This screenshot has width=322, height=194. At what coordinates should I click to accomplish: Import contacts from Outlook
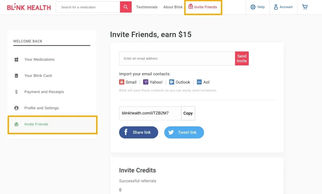180,82
